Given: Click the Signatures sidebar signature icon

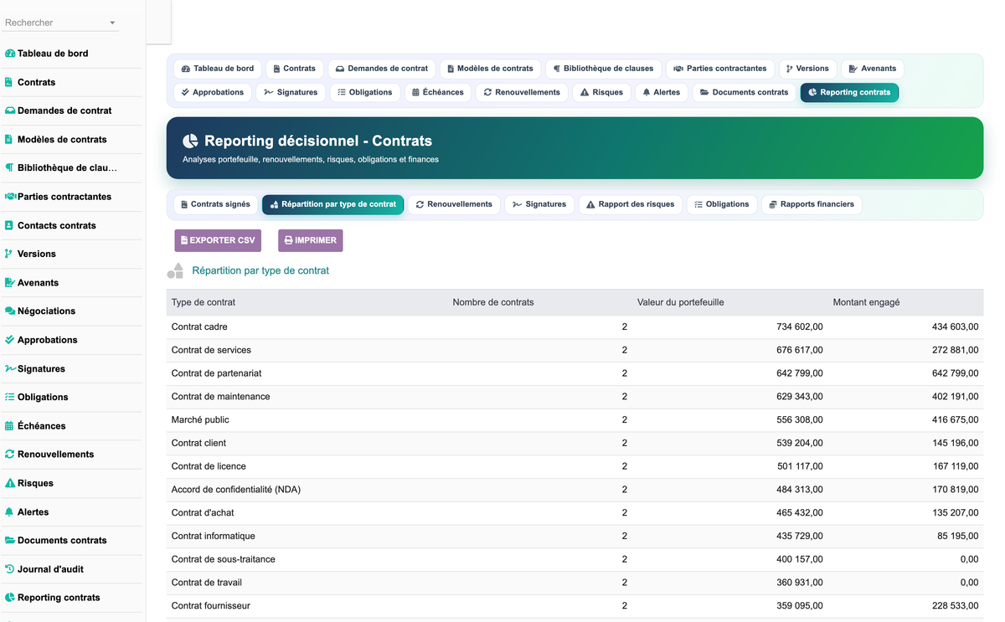Looking at the screenshot, I should [11, 368].
